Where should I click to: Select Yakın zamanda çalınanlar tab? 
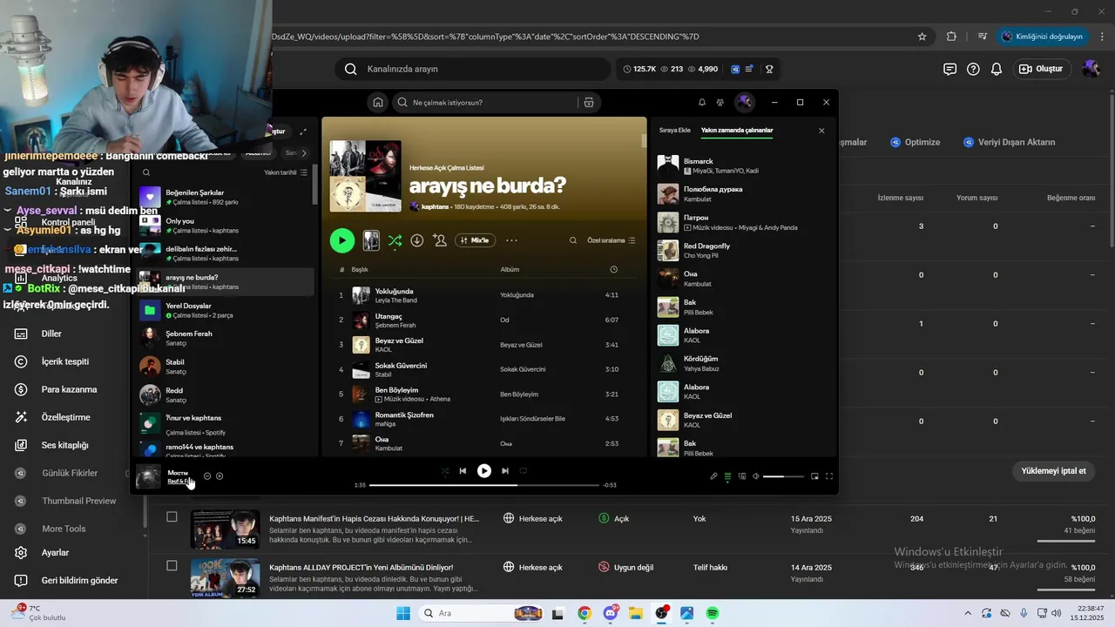tap(737, 130)
